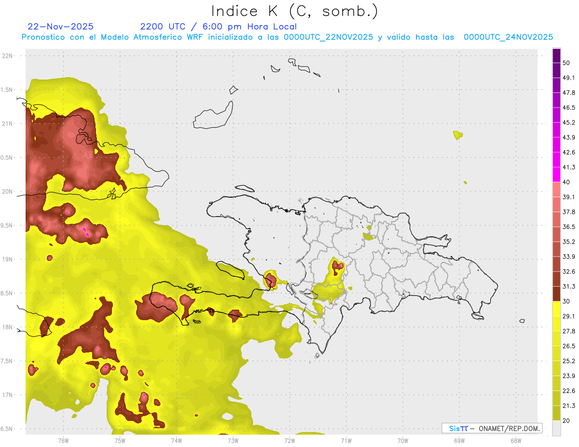Screen dimensions: 579x447
Task: Click the colorbar value 45.2
Action: (x=569, y=122)
